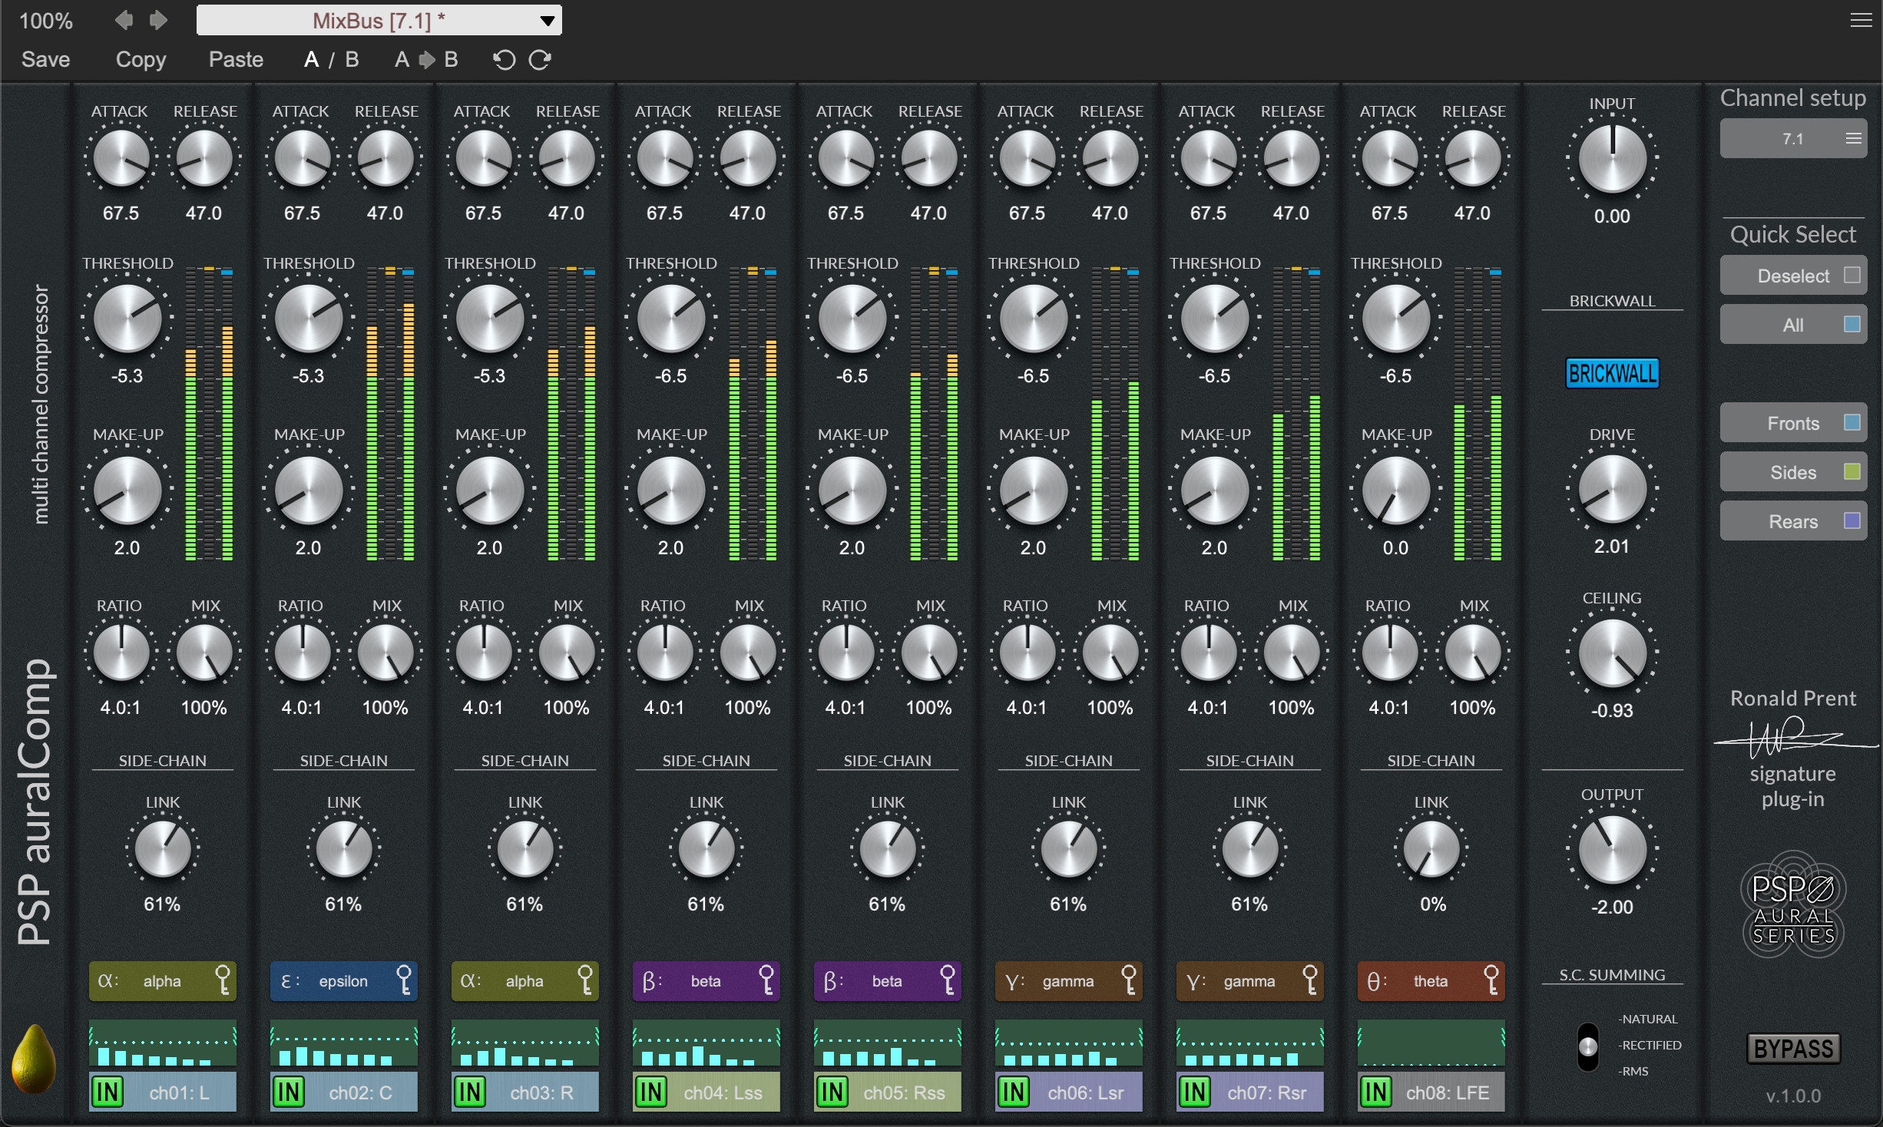Viewport: 1883px width, 1127px height.
Task: Enable the Rears quick select checkbox
Action: (x=1851, y=521)
